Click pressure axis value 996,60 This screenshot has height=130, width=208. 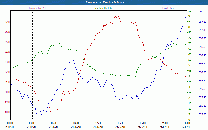tap(203, 47)
